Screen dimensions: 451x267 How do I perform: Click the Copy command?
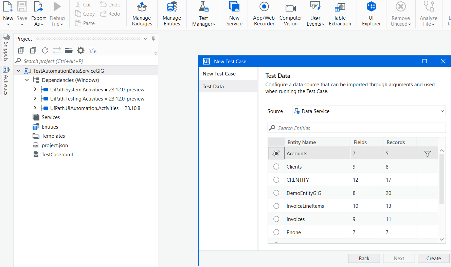(x=85, y=14)
